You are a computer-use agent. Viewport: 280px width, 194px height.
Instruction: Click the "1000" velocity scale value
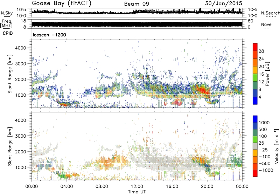tap(264, 123)
